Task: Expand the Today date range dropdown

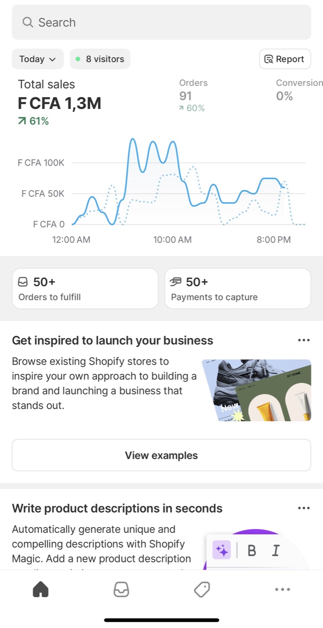Action: click(38, 59)
